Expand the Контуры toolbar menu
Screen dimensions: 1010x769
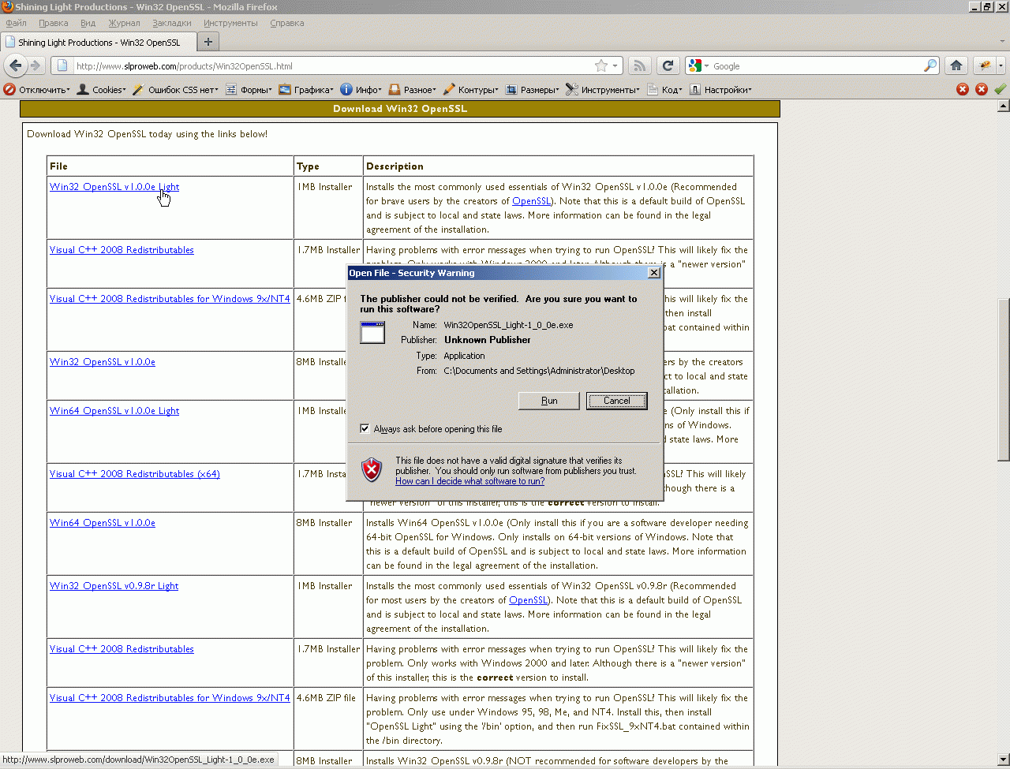point(470,89)
